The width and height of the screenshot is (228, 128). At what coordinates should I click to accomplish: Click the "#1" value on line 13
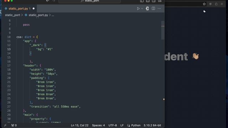pos(49,49)
